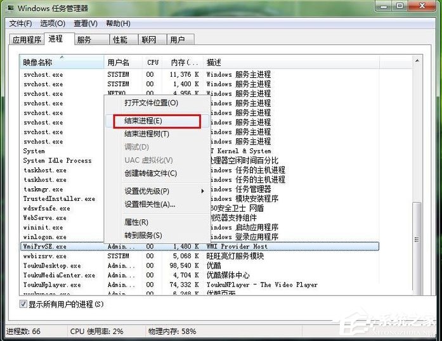This screenshot has height=341, width=442.
Task: Switch to the 服务 tab
Action: click(x=91, y=40)
